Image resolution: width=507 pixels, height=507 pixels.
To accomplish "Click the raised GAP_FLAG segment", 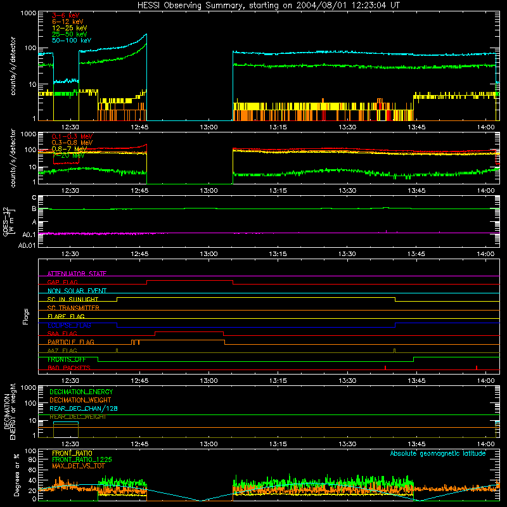I will [x=189, y=281].
